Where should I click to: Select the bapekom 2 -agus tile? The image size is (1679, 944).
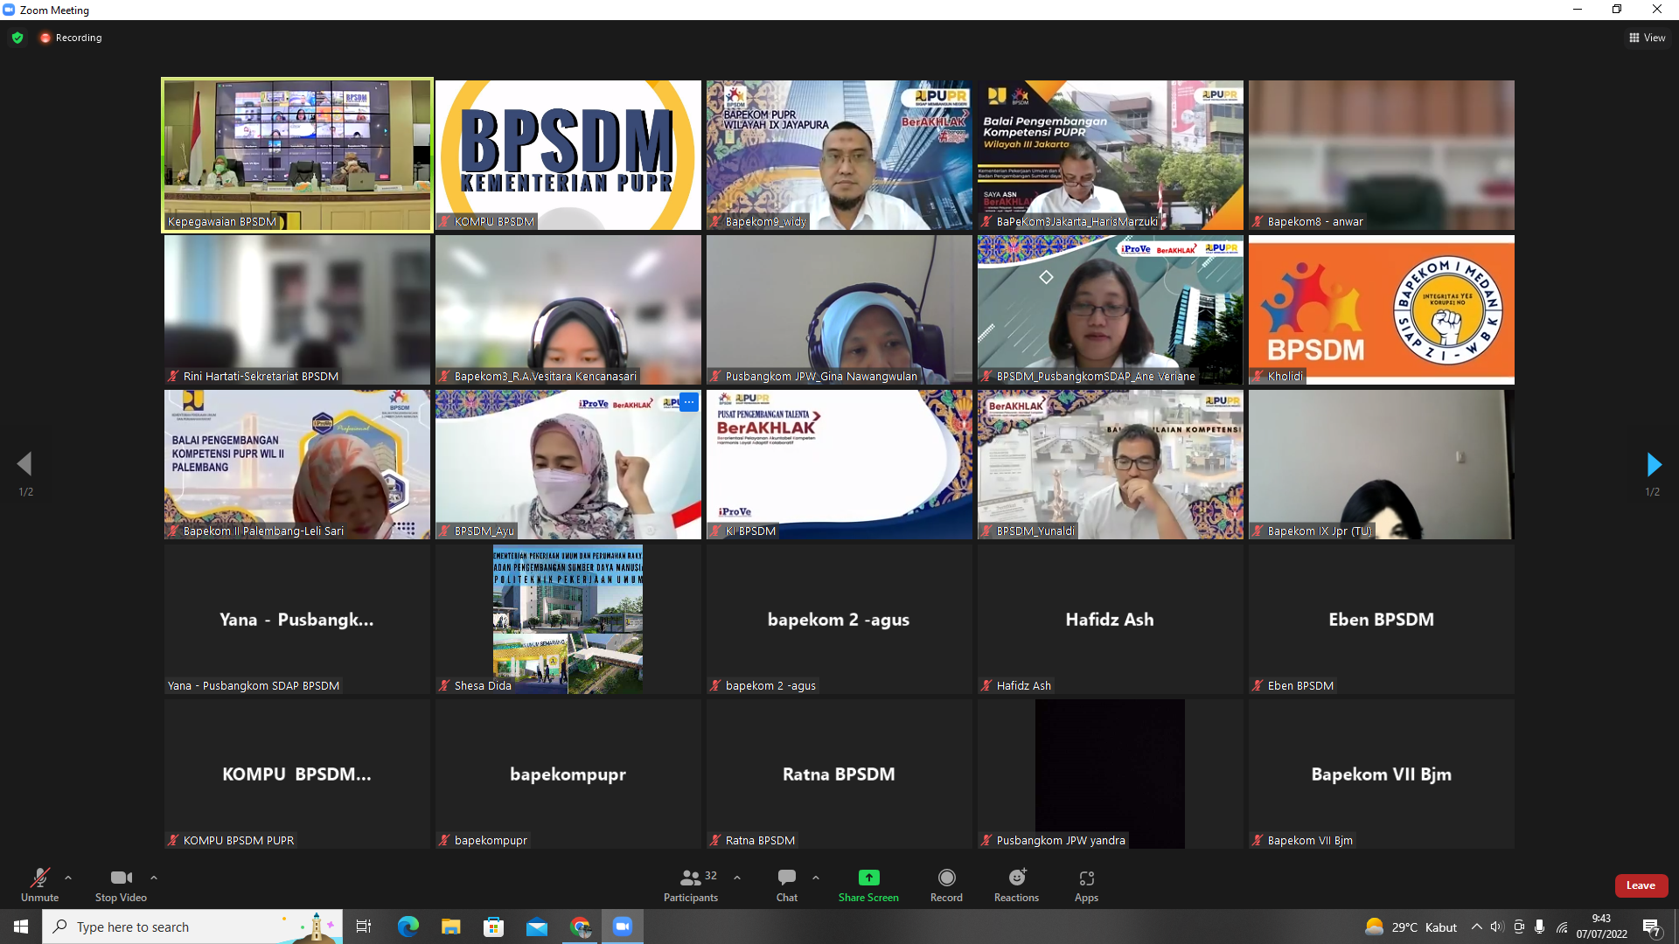839,619
